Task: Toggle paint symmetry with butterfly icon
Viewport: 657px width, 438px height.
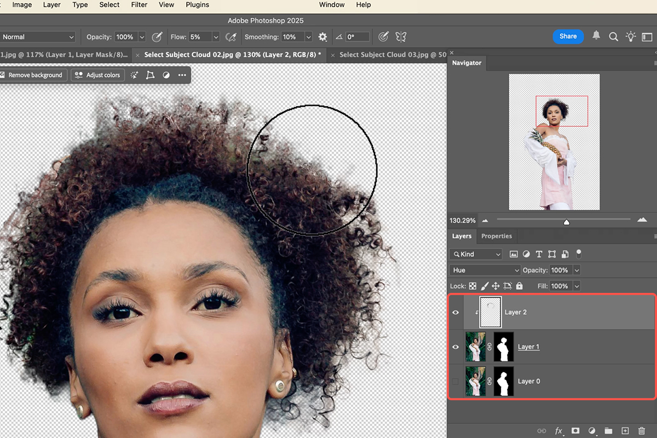Action: tap(400, 36)
